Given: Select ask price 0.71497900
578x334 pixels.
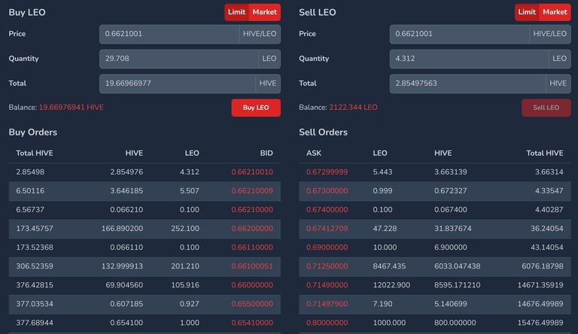Looking at the screenshot, I should tap(327, 303).
